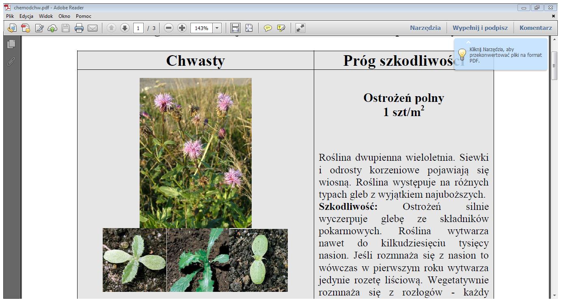Click the Adobe Reader title bar icon
The width and height of the screenshot is (561, 302).
point(7,7)
